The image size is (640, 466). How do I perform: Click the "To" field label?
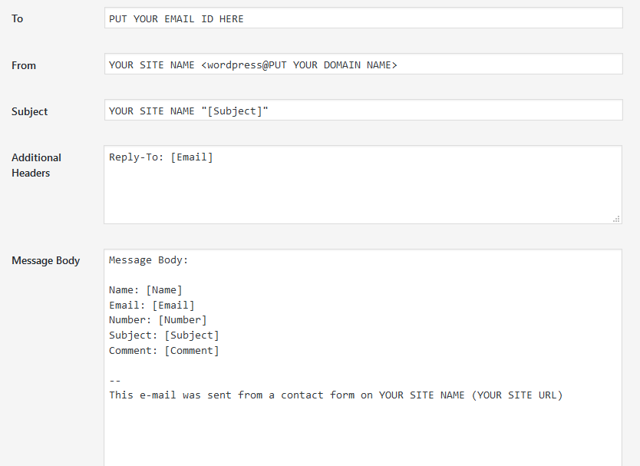click(x=18, y=18)
